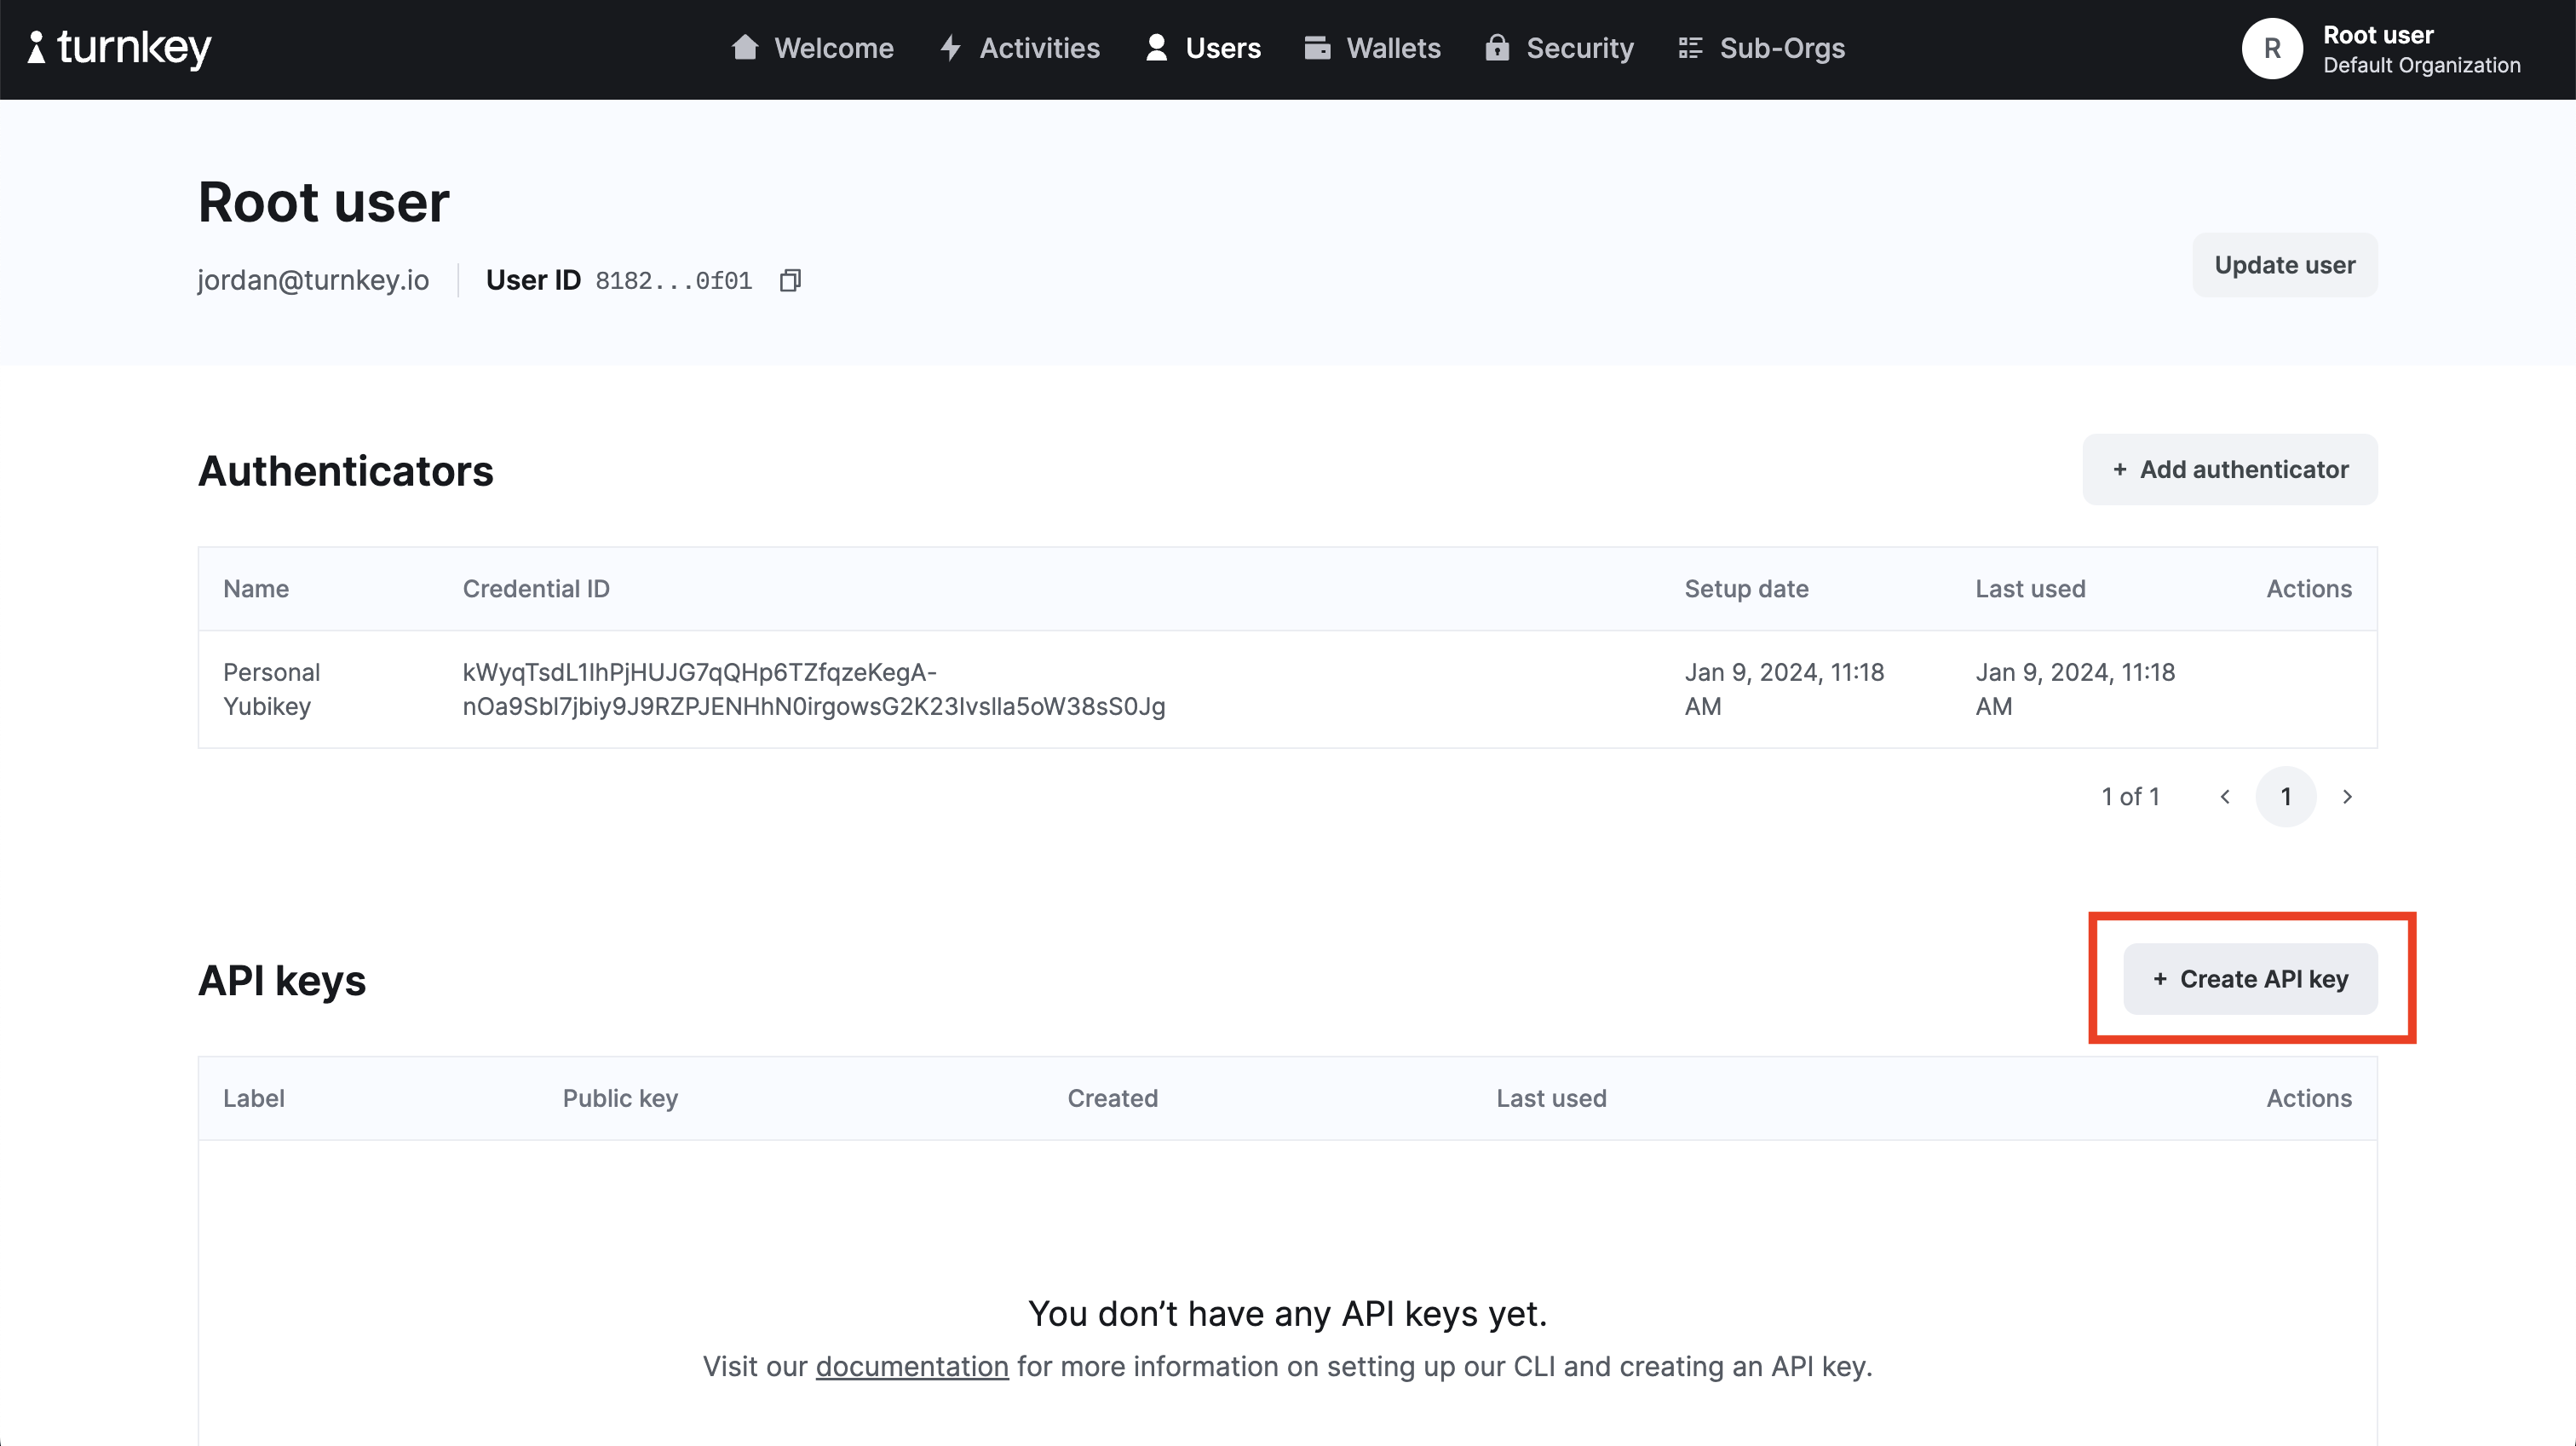Image resolution: width=2576 pixels, height=1446 pixels.
Task: Click the Turnkey logo icon
Action: [37, 48]
